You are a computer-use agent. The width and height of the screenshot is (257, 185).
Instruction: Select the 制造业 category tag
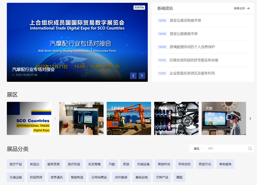35,164
